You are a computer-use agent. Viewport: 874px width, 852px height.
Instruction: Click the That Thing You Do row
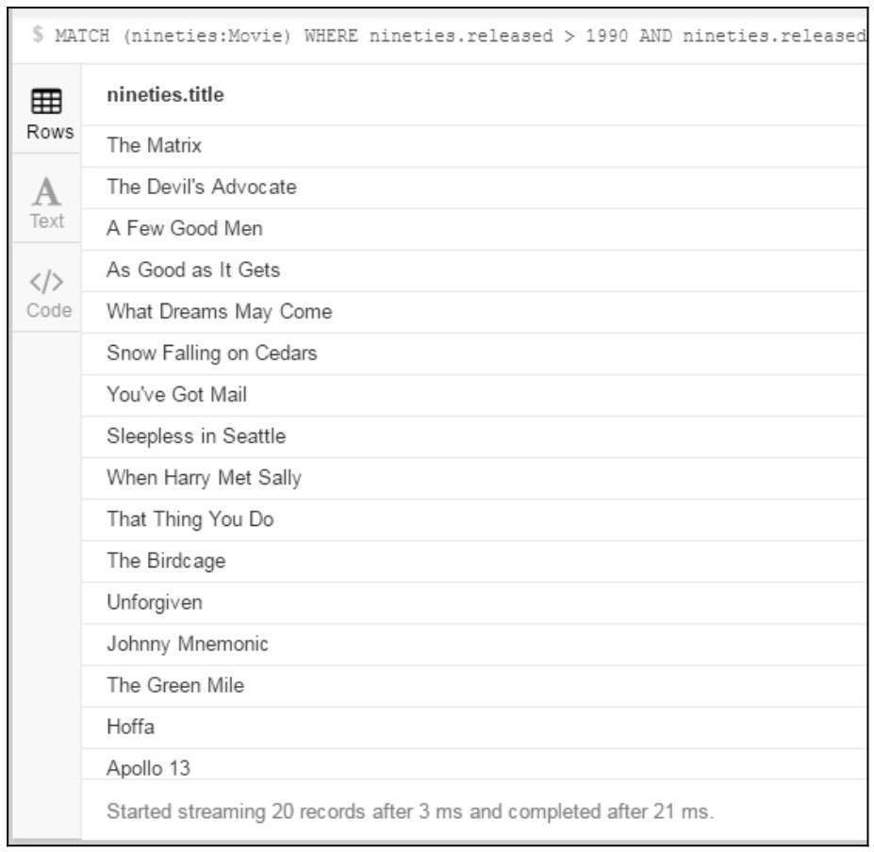(474, 520)
